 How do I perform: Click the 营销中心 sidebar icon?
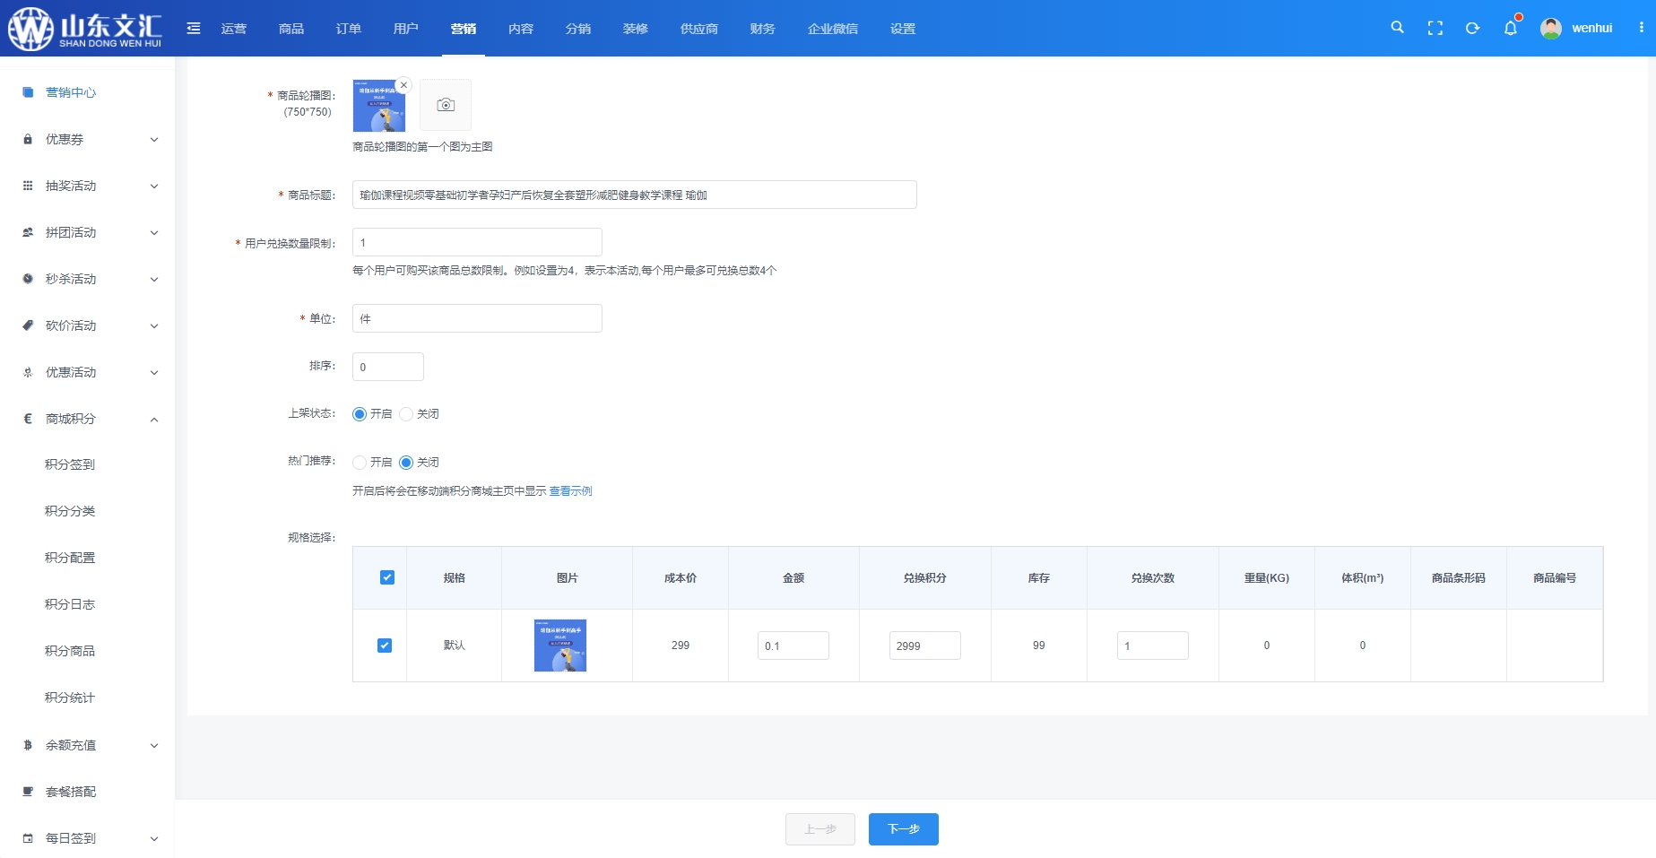tap(28, 92)
